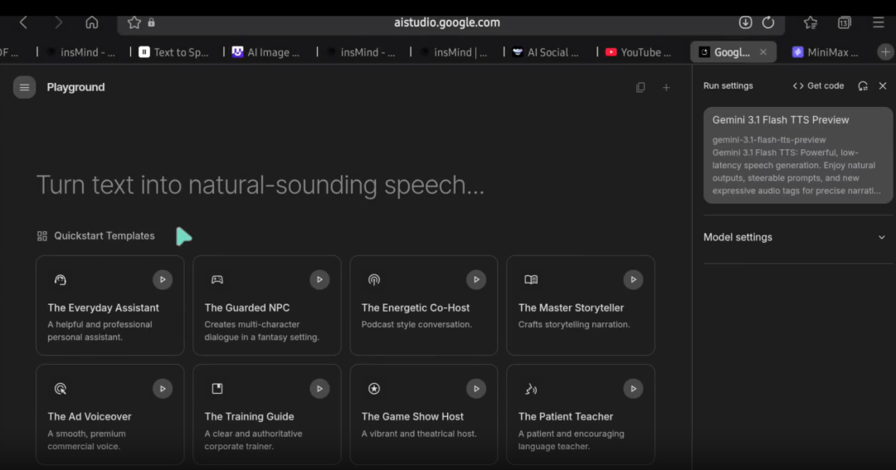Open the browser home page icon
Viewport: 896px width, 470px height.
point(92,23)
